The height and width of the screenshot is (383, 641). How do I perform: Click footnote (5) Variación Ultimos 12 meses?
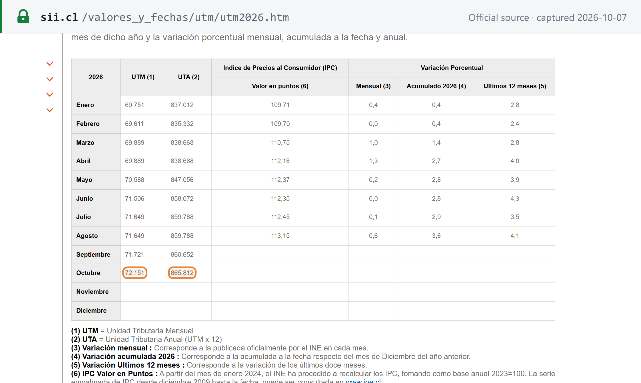(219, 365)
